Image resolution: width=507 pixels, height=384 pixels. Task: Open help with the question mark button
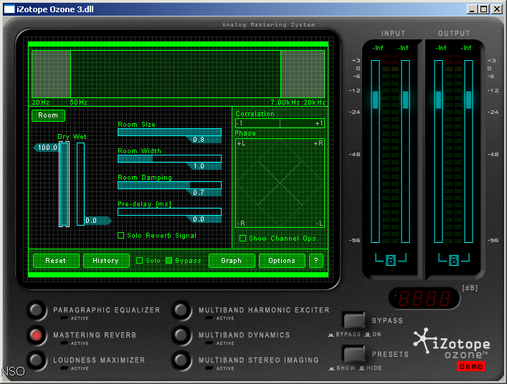(x=316, y=261)
